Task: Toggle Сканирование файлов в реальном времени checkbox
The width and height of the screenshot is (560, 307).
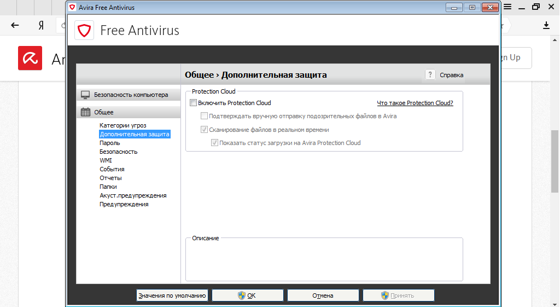Action: pos(205,129)
